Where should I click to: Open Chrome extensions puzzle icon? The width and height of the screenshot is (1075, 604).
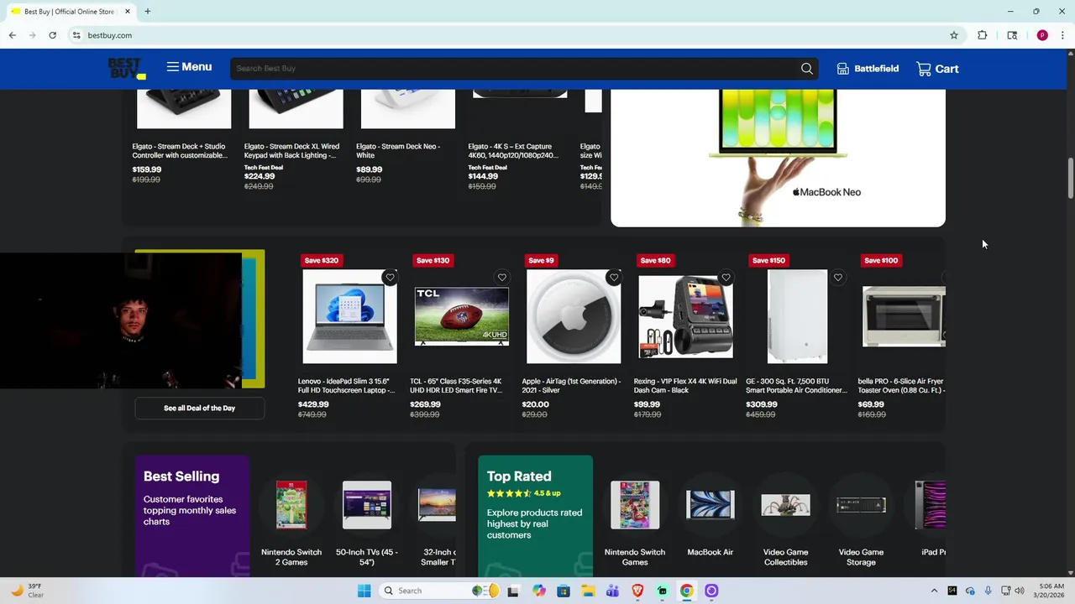[982, 35]
